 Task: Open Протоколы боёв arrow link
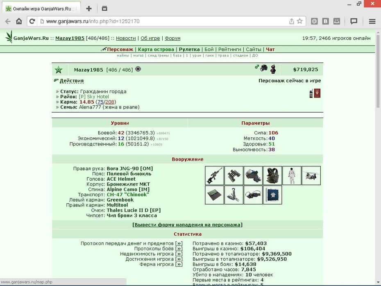point(179,249)
